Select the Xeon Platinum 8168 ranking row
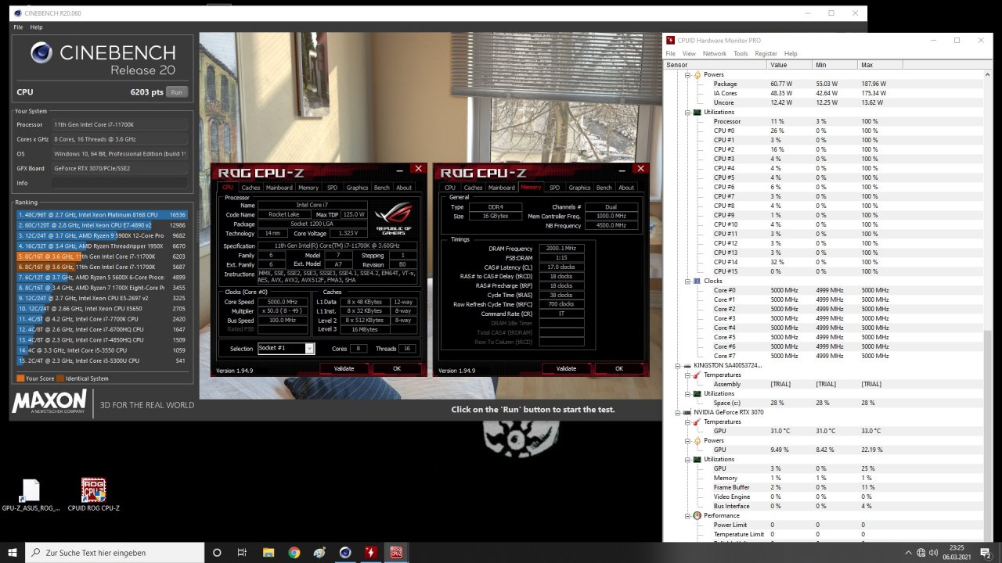 tap(101, 214)
